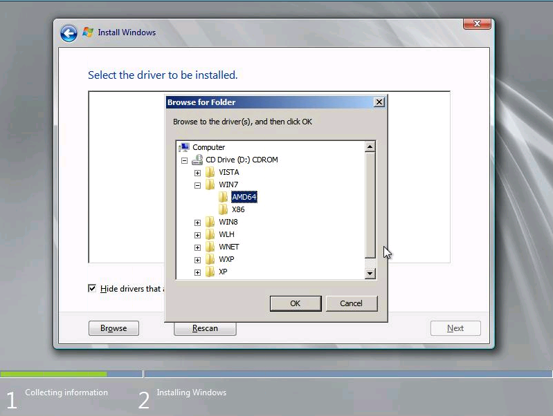Cancel the Browse for Folder dialog
Image resolution: width=553 pixels, height=416 pixels.
pyautogui.click(x=352, y=303)
